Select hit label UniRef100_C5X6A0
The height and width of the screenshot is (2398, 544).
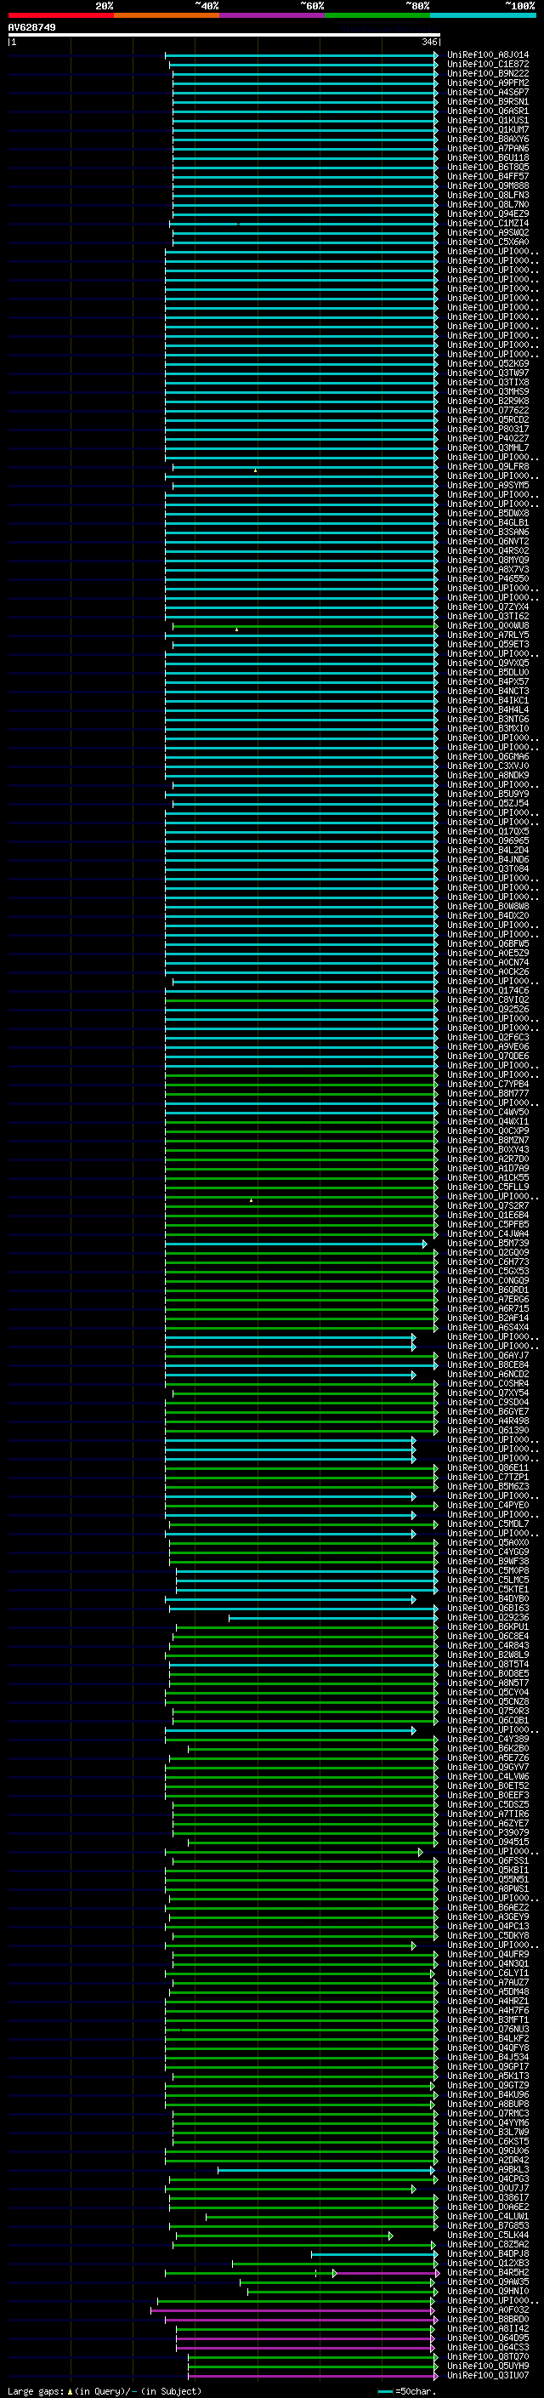click(x=488, y=242)
